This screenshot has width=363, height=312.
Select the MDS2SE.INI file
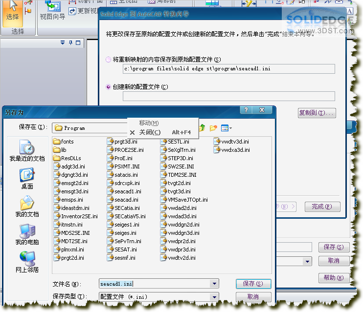click(72, 233)
